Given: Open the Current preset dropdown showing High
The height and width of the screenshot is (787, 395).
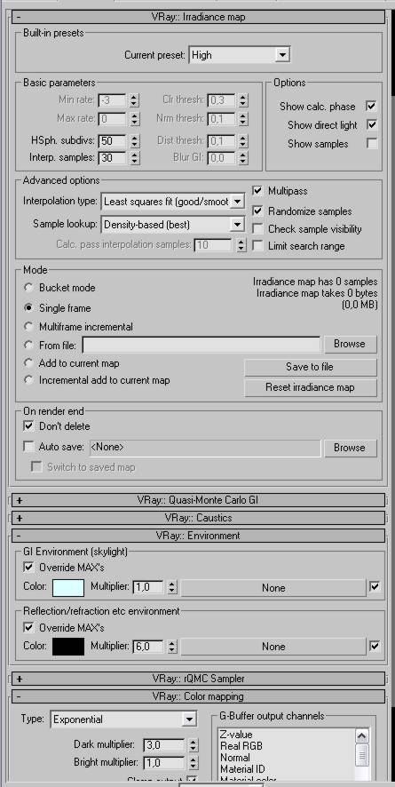Looking at the screenshot, I should click(x=240, y=55).
